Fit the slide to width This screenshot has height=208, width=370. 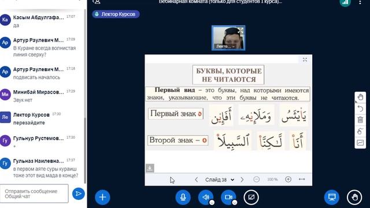[x=302, y=180]
